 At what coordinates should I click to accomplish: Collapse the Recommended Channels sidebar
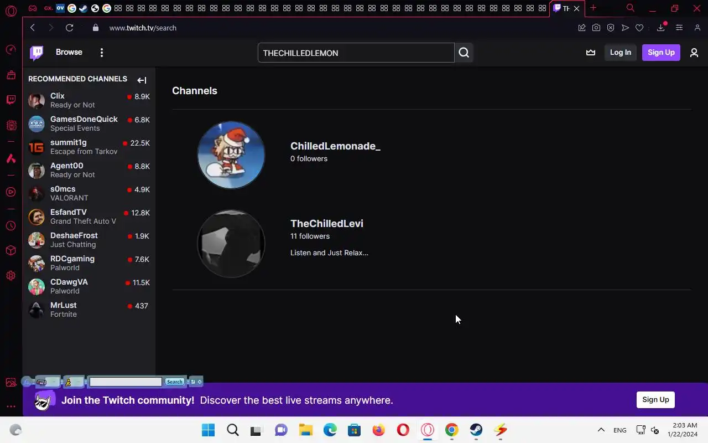(142, 80)
